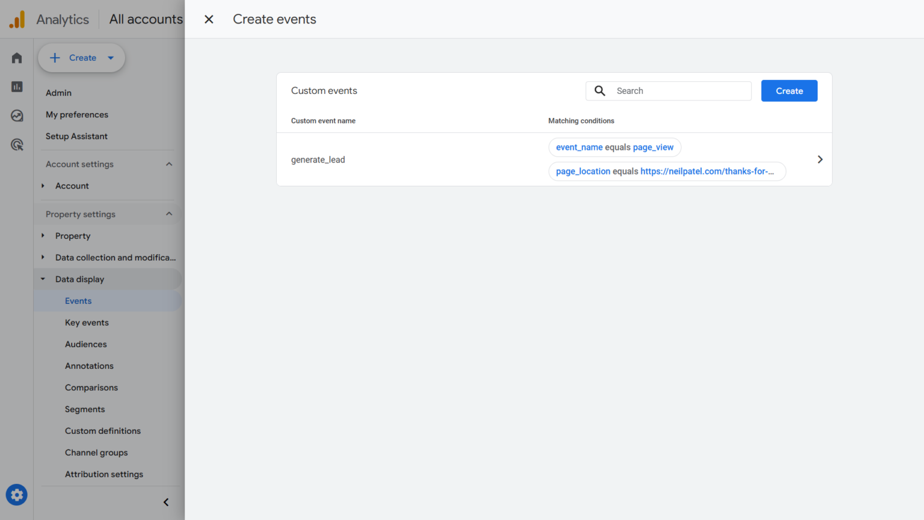The image size is (924, 520).
Task: Select the Reports icon in the sidebar
Action: (16, 86)
